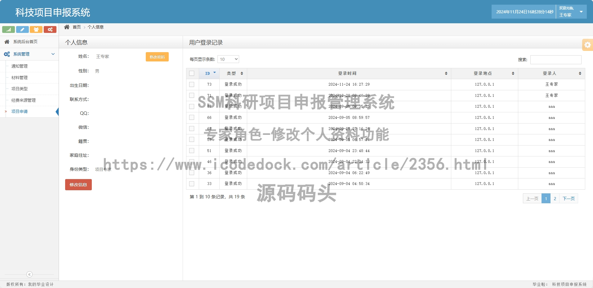Go to 上一页 in pagination
Screen dimensions: 593x288
pyautogui.click(x=532, y=199)
